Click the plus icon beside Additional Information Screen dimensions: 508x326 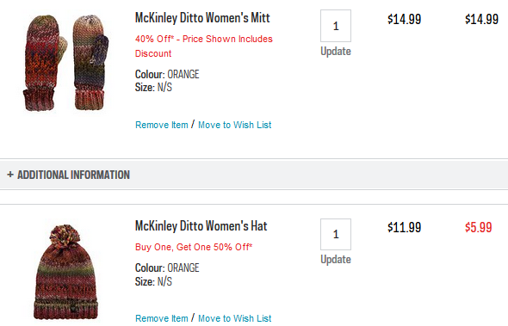[10, 175]
